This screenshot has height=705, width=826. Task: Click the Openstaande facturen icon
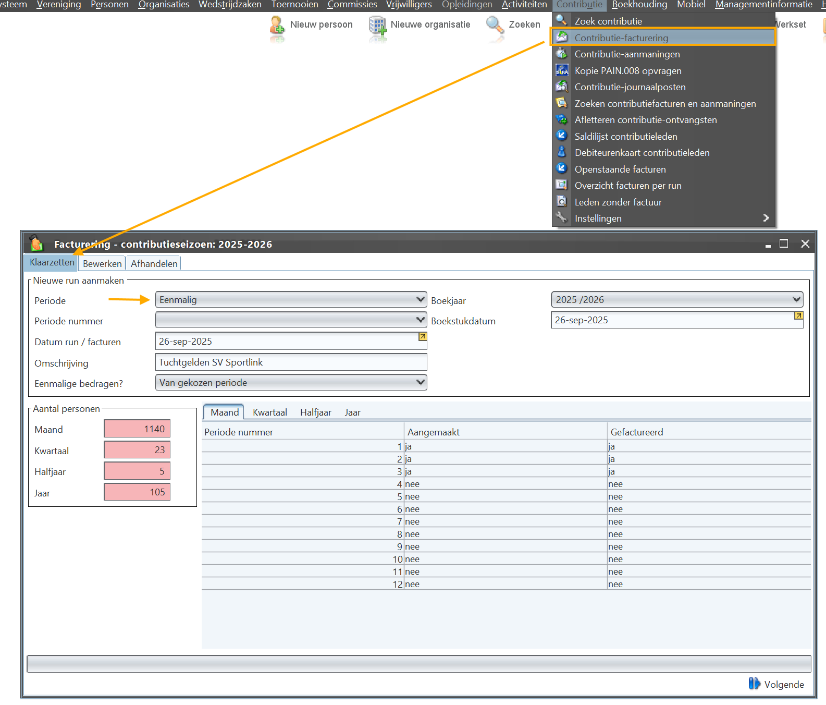[561, 169]
